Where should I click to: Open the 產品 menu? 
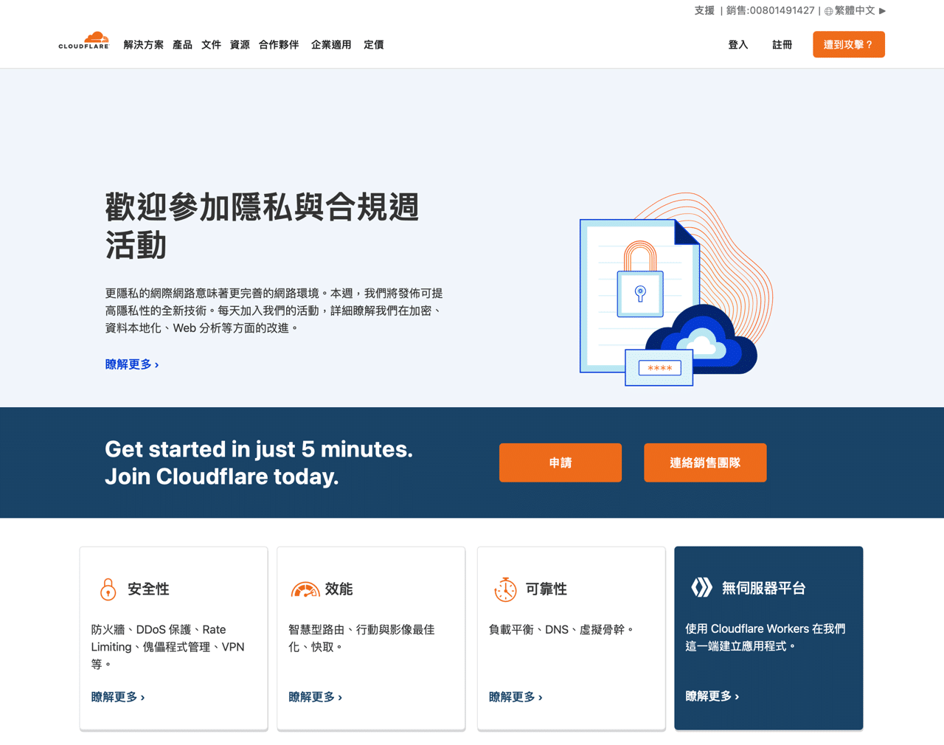point(182,45)
